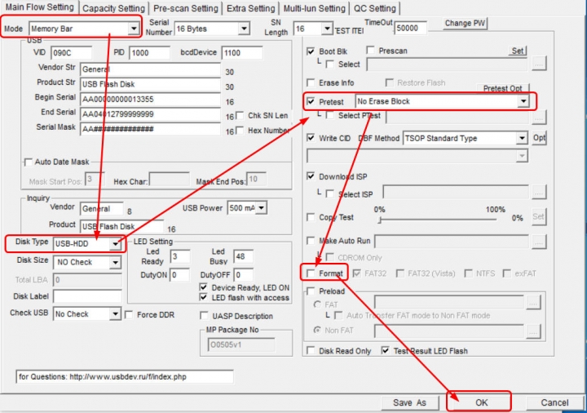Check the Format checkbox
The width and height of the screenshot is (587, 413).
click(311, 273)
